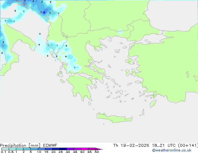Image resolution: width=198 pixels, height=153 pixels.
Task: Click the weatheronline.co.uk copyright link
Action: point(172,150)
